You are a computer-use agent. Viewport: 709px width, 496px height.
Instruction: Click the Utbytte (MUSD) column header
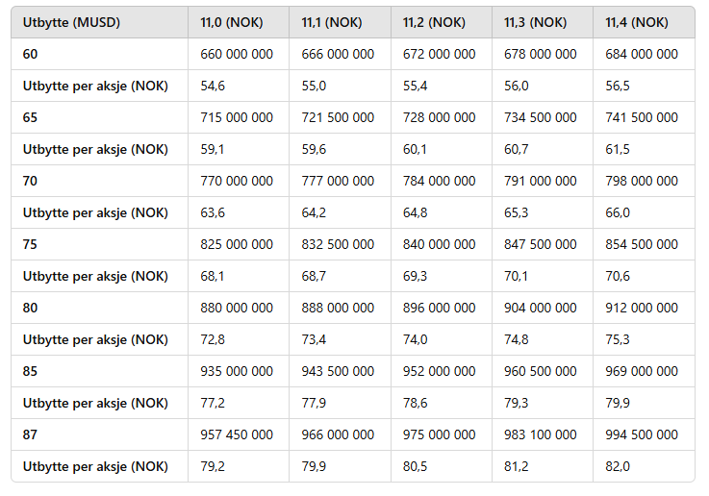[71, 22]
